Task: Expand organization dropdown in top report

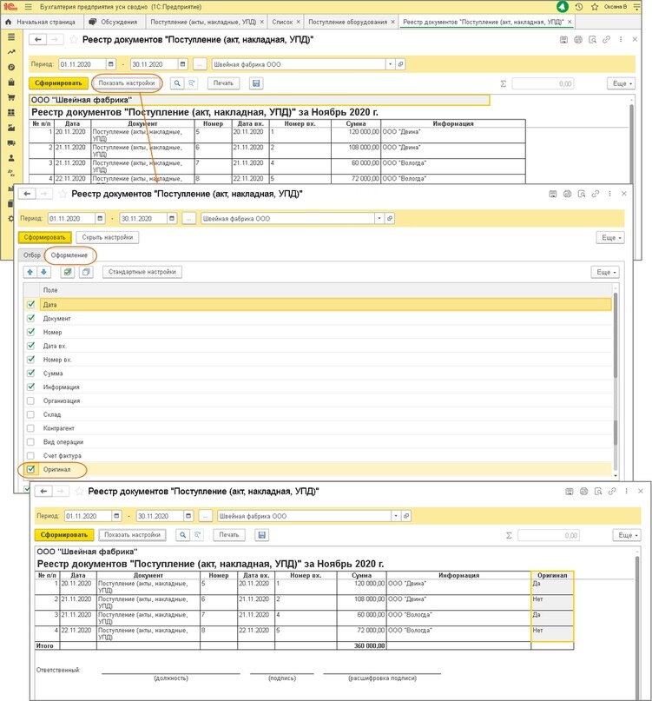Action: [x=390, y=64]
